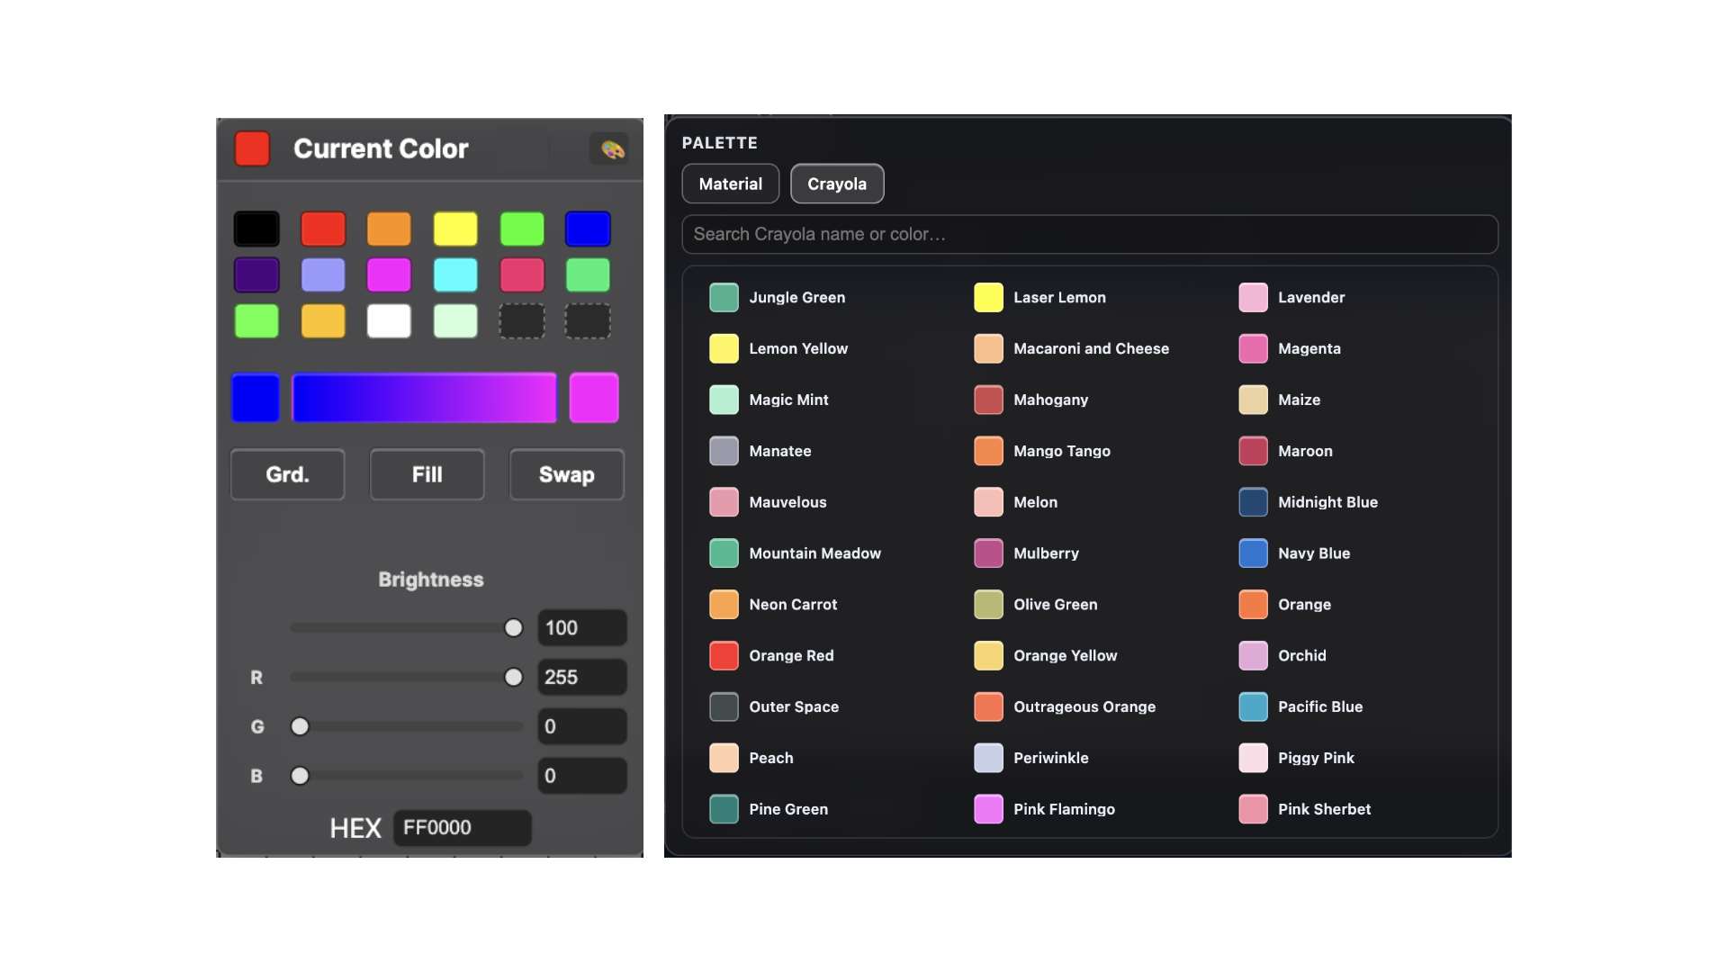Screen dimensions: 1728x972
Task: Select the Mango Tango swatch
Action: [x=988, y=451]
